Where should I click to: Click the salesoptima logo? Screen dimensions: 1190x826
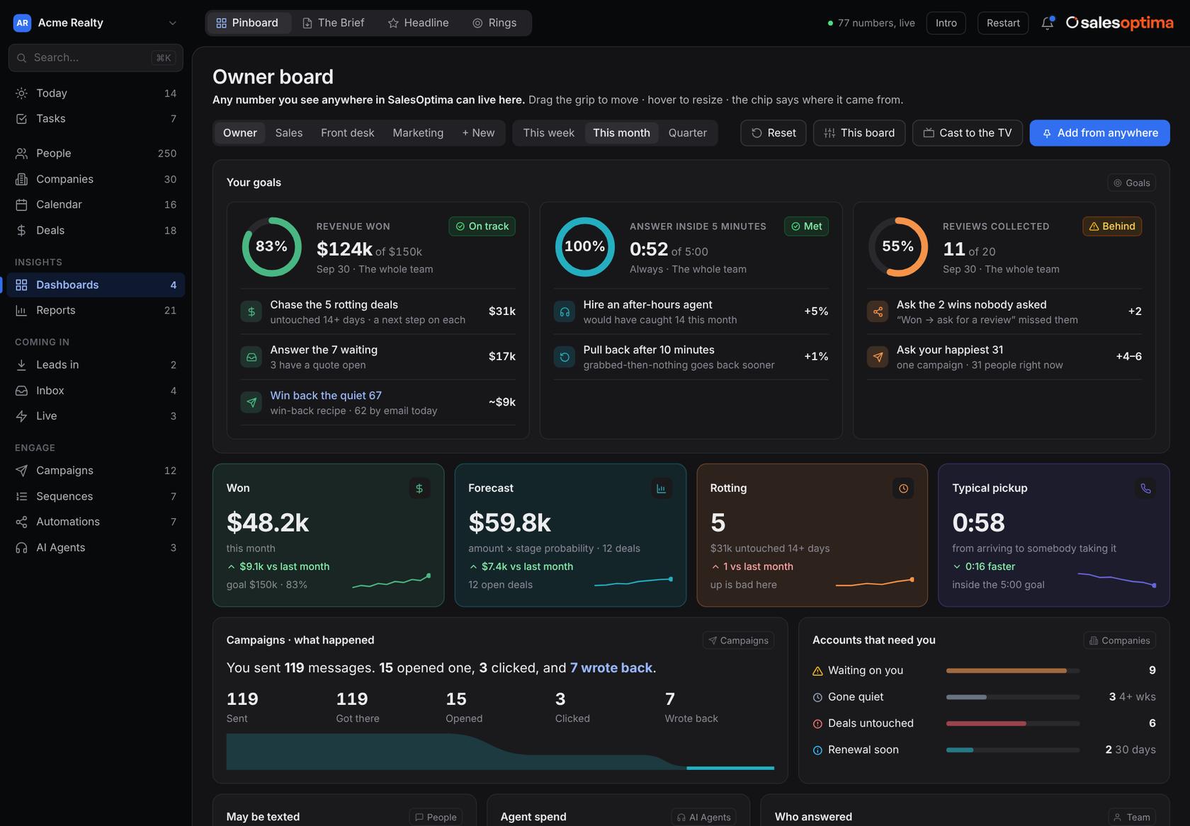[1119, 23]
